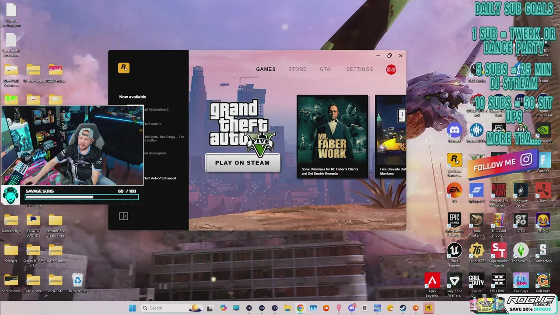Viewport: 560px width, 315px height.
Task: Collapse the launcher sidebar panel icon
Action: (124, 216)
